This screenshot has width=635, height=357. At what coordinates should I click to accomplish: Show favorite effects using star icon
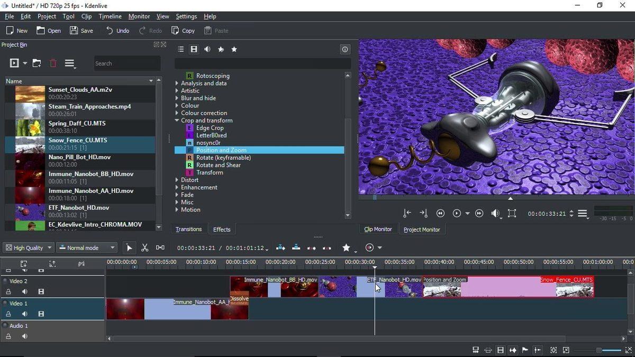234,49
